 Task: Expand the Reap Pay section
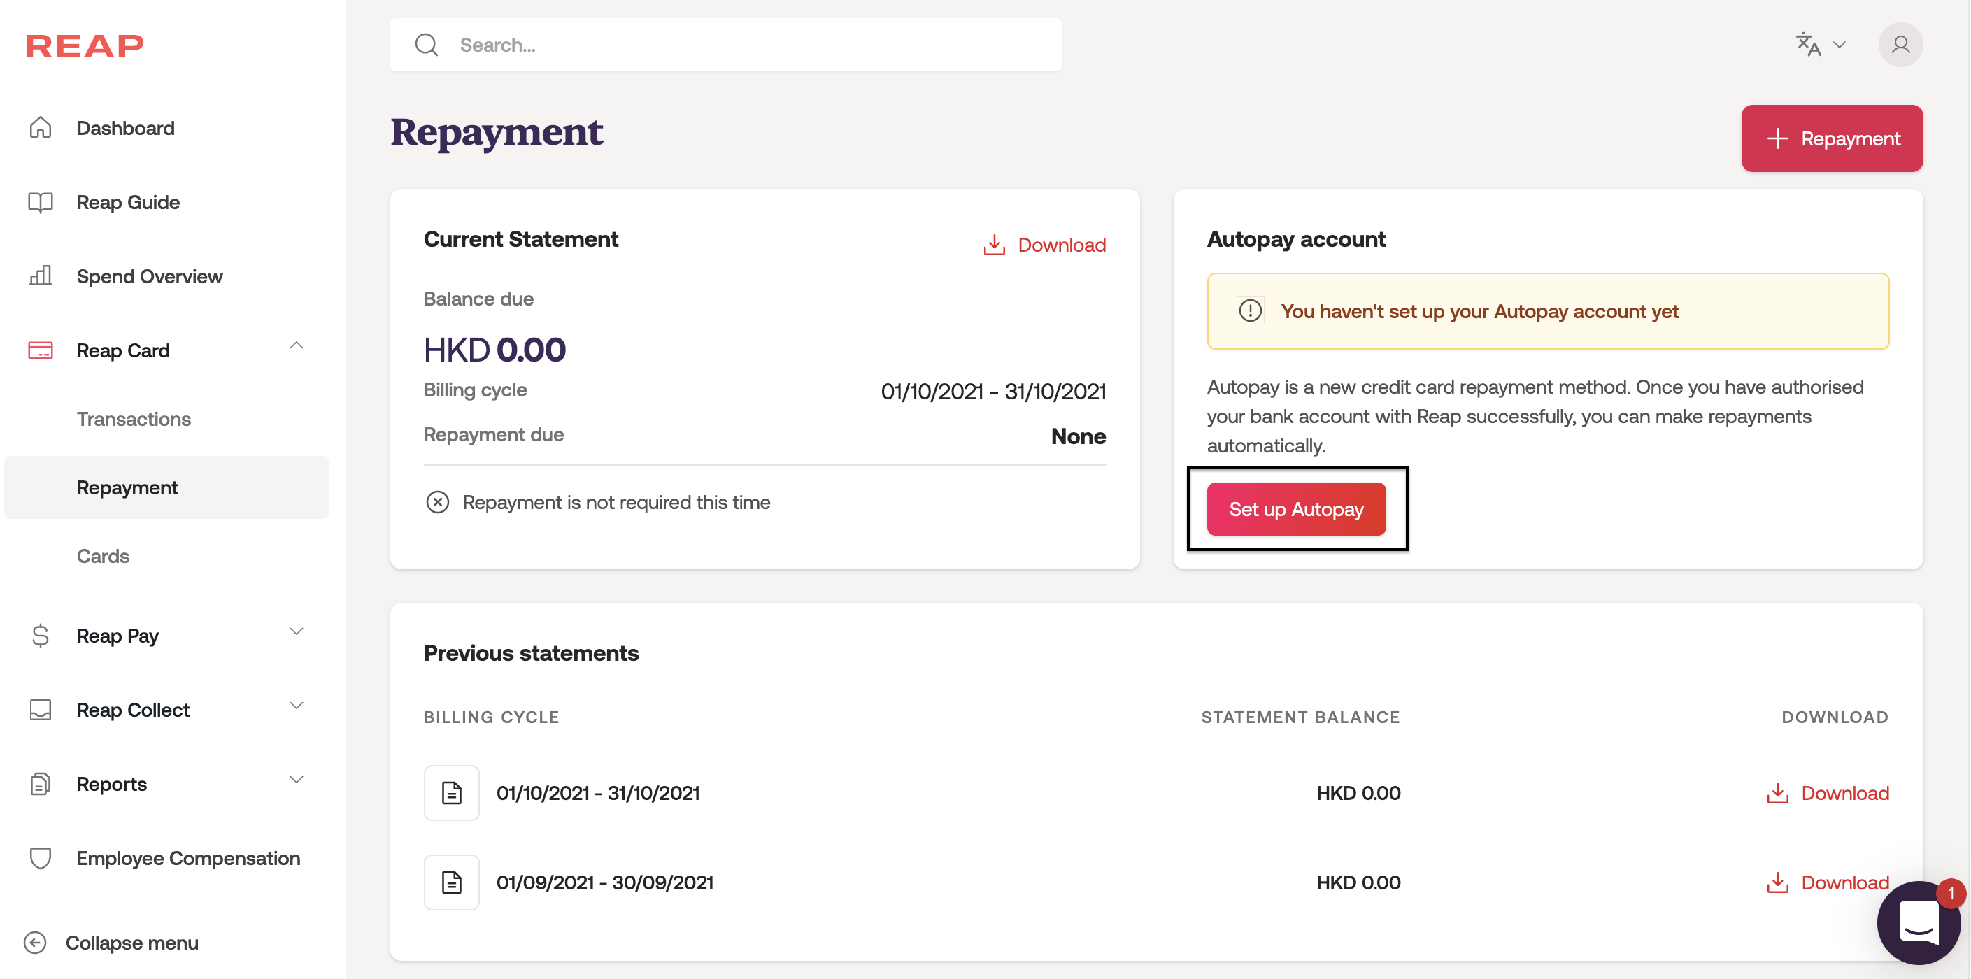click(297, 631)
